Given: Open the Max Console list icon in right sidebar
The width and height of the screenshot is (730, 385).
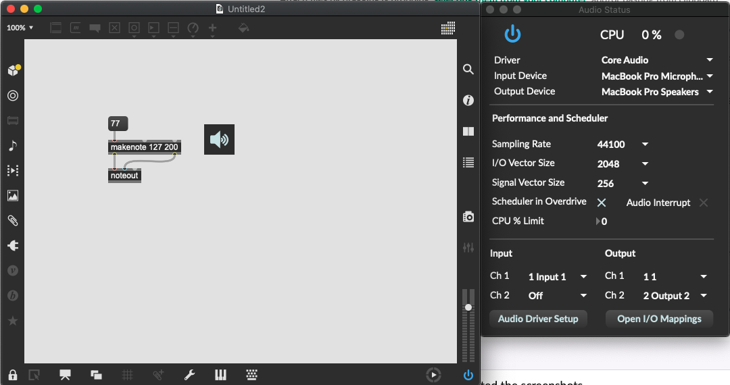Looking at the screenshot, I should click(x=468, y=162).
